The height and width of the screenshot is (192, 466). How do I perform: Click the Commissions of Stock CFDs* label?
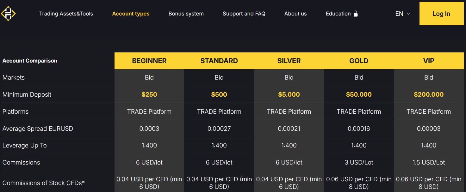tap(44, 183)
